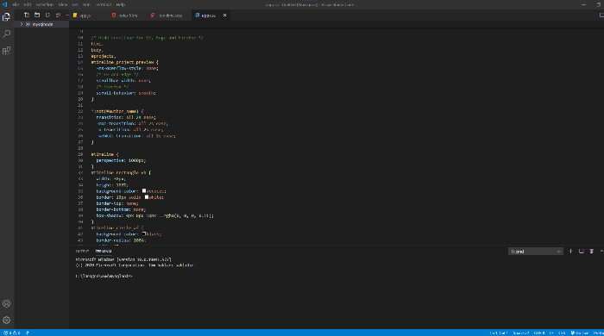Open the Go menu
This screenshot has height=336, width=604.
click(x=75, y=4)
